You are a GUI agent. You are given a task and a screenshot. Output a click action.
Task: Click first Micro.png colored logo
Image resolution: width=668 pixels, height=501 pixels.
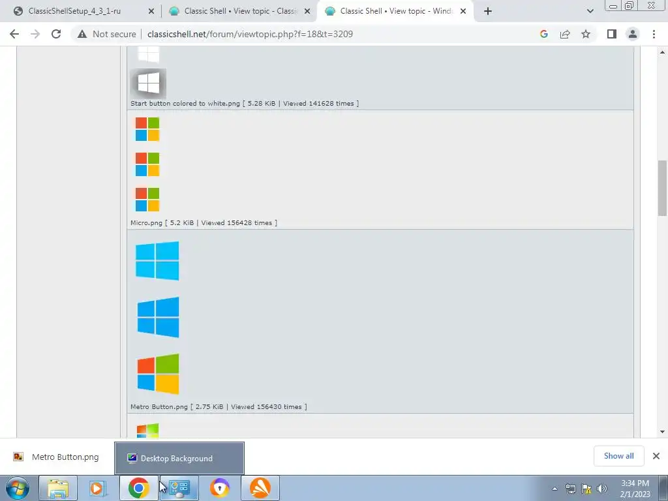tap(147, 129)
